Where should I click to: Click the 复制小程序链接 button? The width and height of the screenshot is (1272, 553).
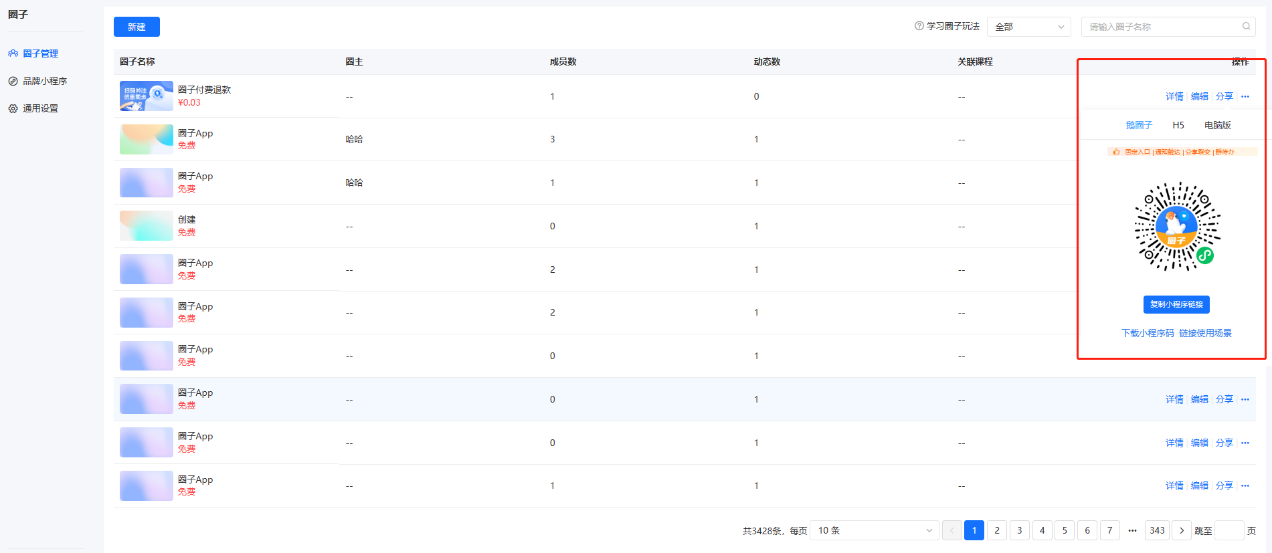[1177, 304]
